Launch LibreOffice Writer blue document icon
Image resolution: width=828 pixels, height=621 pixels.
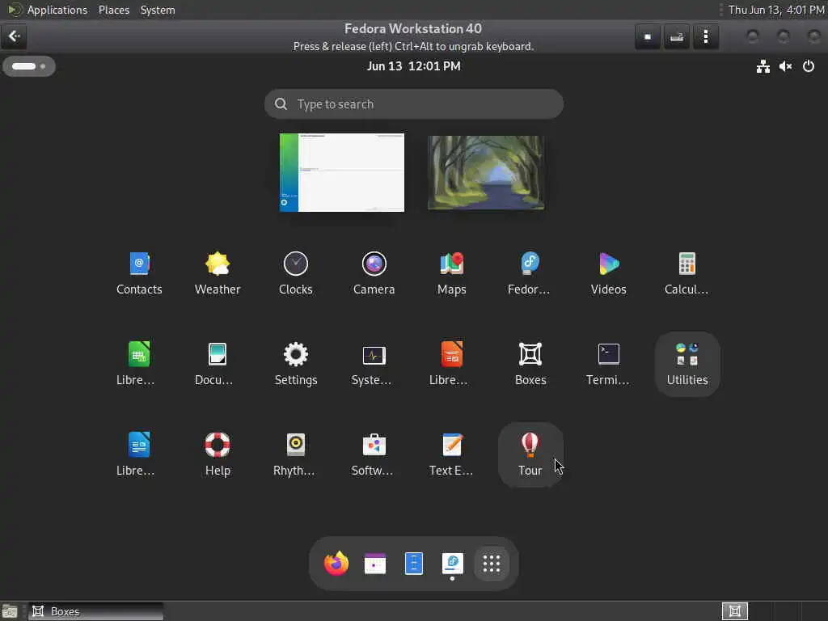point(138,454)
